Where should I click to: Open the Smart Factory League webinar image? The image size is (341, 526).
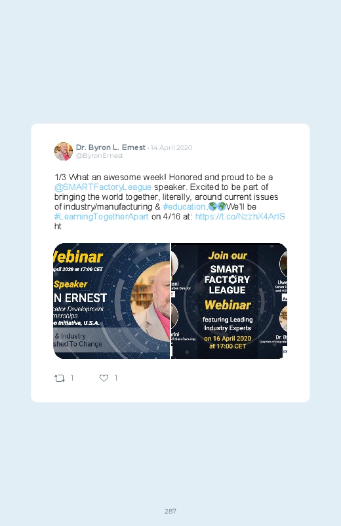coord(229,301)
